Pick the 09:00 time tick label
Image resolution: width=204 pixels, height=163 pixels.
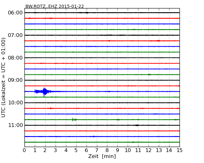[x=15, y=80]
